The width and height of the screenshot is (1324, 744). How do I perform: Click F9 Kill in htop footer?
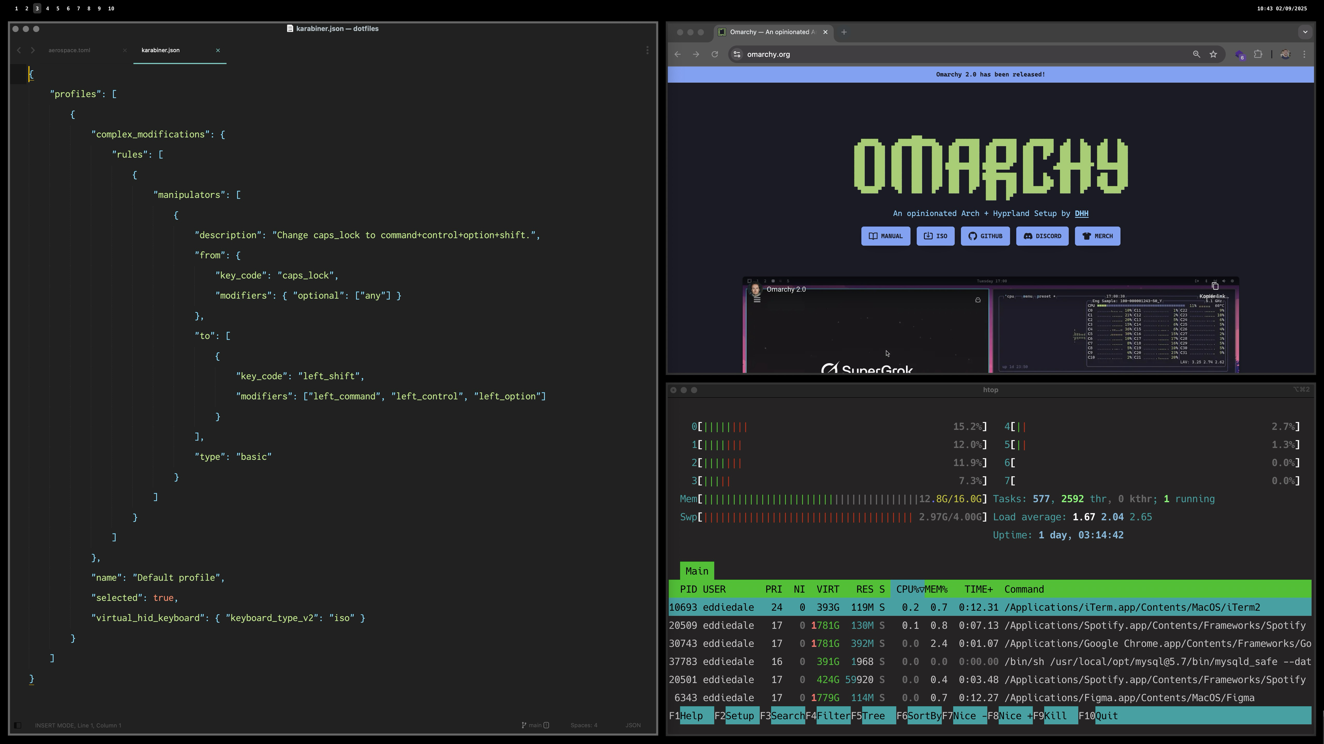pos(1055,716)
